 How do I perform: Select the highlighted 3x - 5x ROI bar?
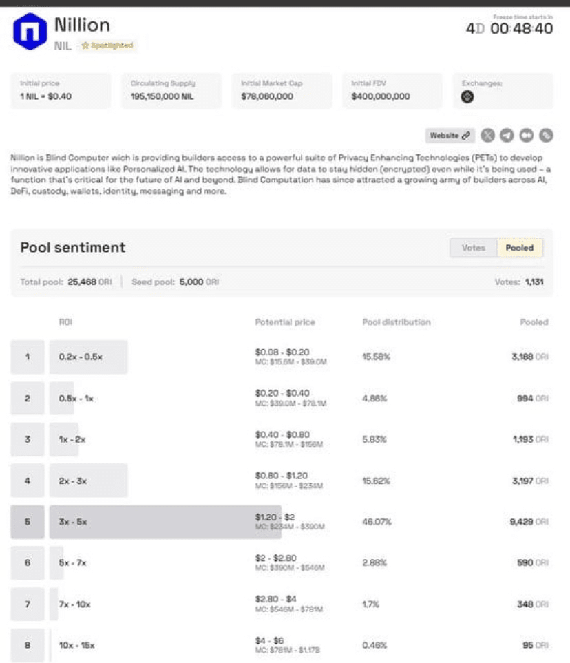(x=165, y=522)
